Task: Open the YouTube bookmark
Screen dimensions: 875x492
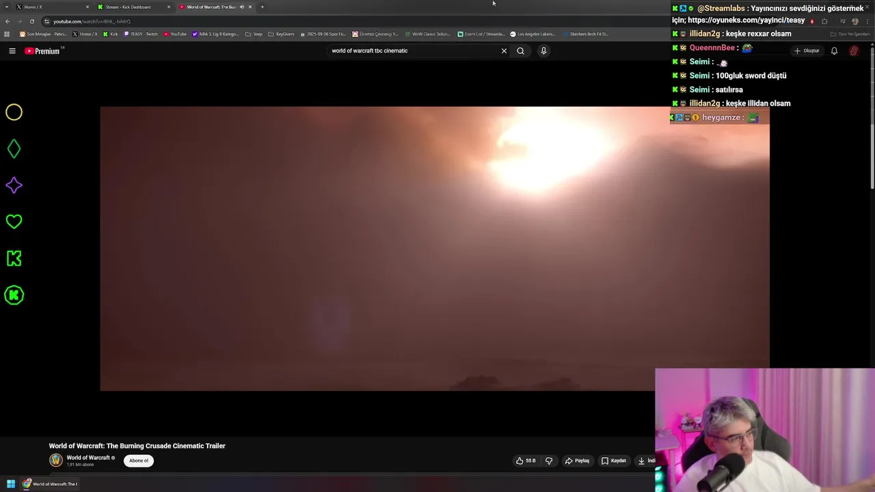Action: click(x=175, y=33)
